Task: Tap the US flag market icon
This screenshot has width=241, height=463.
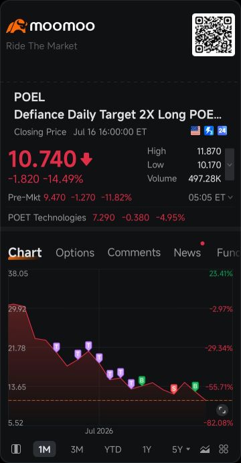Action: (195, 131)
